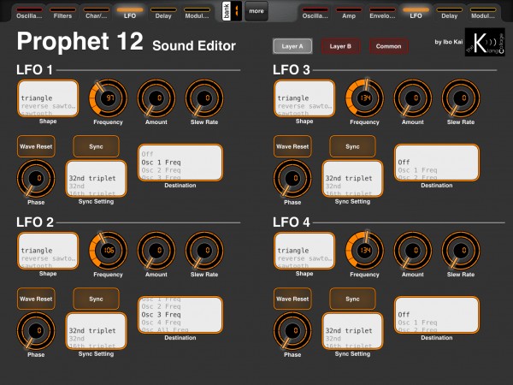Click the KlangCollage logo
Screen dimensions: 513x385
click(x=485, y=42)
